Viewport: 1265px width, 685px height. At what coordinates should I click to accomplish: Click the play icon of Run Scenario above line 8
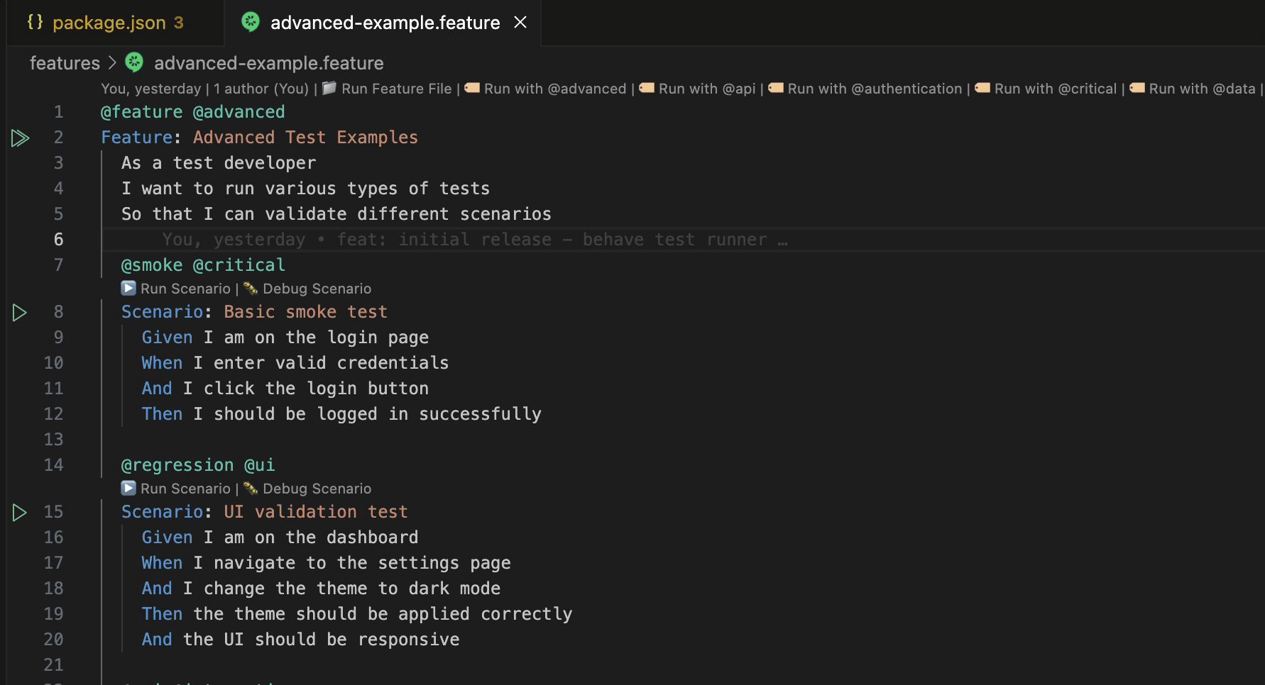tap(128, 288)
